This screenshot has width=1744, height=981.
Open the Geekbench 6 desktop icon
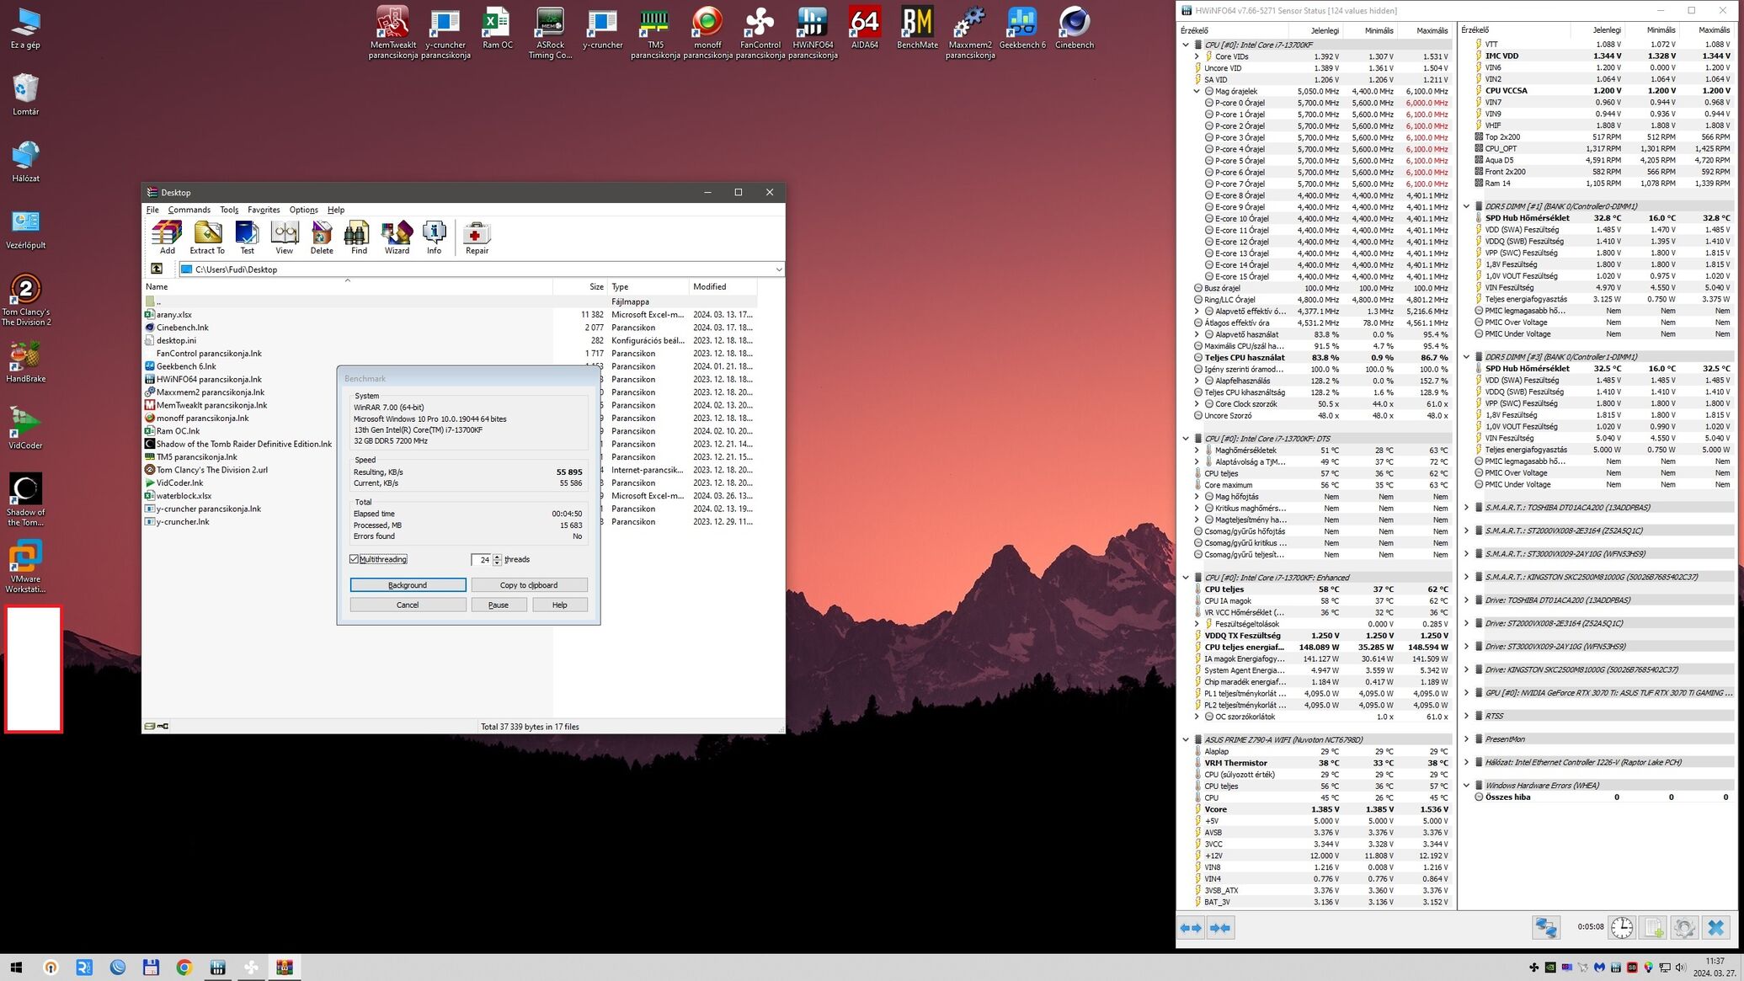(x=1021, y=28)
